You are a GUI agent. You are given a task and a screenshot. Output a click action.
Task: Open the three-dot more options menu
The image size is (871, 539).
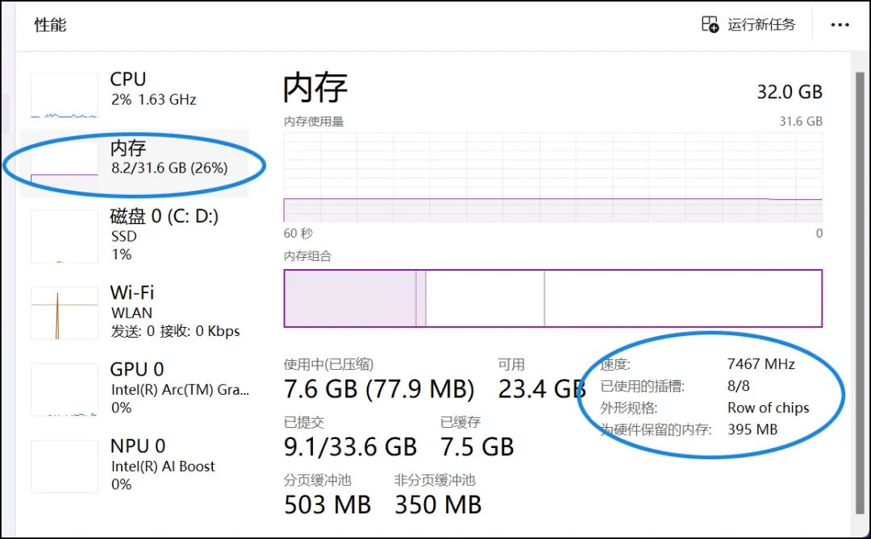(x=840, y=25)
